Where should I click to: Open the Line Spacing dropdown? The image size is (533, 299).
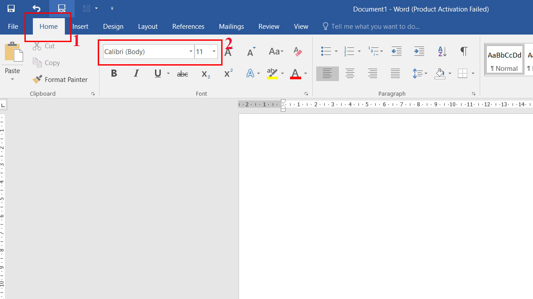[419, 74]
